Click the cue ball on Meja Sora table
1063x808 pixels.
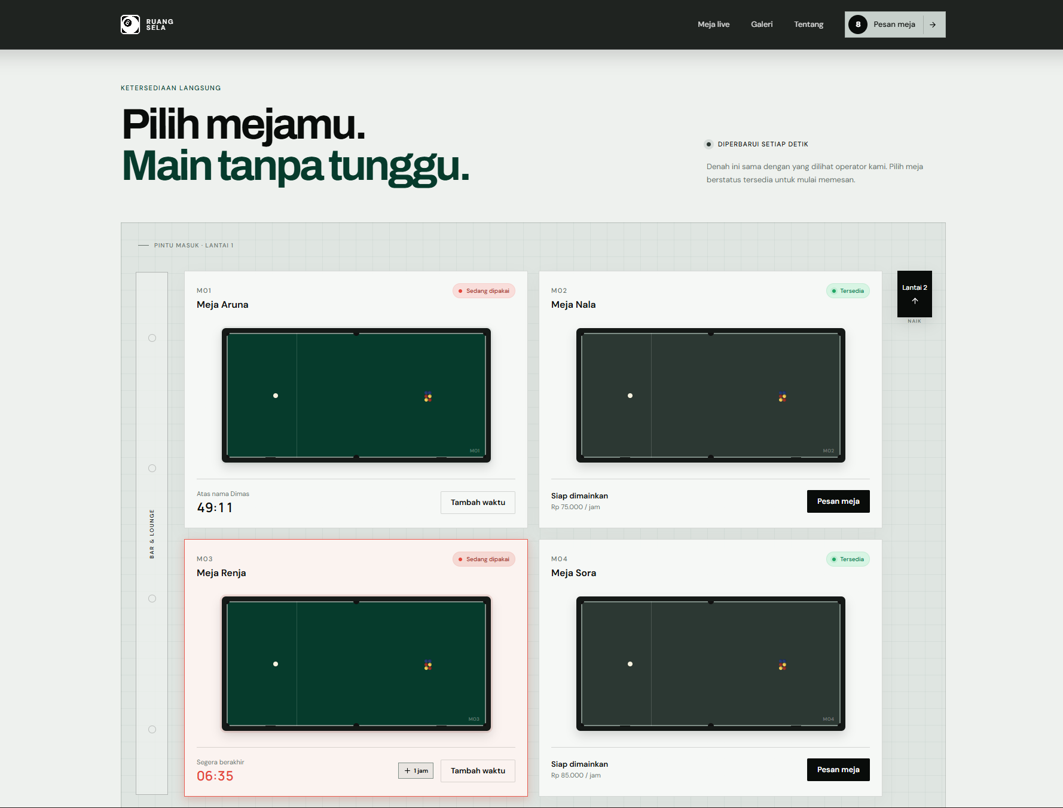[x=630, y=664]
